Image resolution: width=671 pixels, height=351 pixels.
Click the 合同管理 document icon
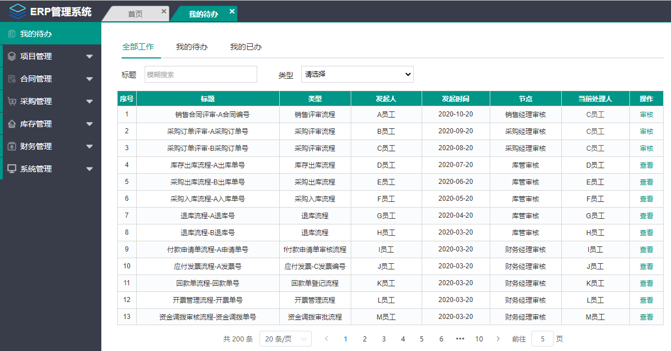(12, 79)
